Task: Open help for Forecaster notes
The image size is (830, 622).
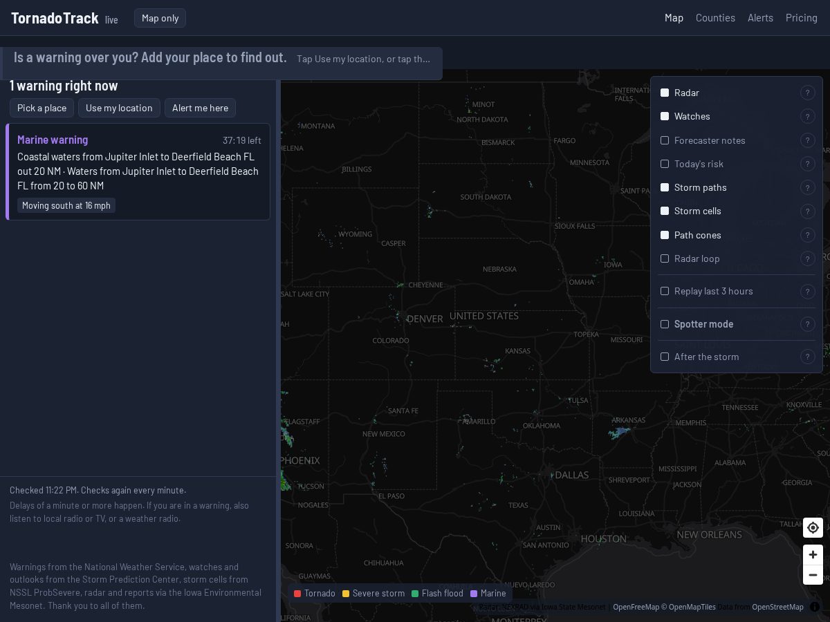Action: [x=807, y=140]
